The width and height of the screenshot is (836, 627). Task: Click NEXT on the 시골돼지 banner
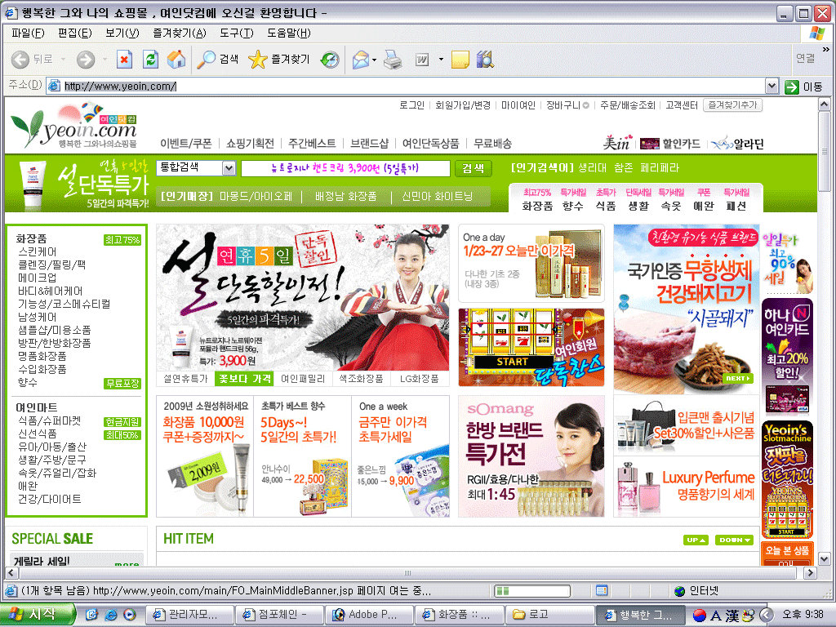737,378
